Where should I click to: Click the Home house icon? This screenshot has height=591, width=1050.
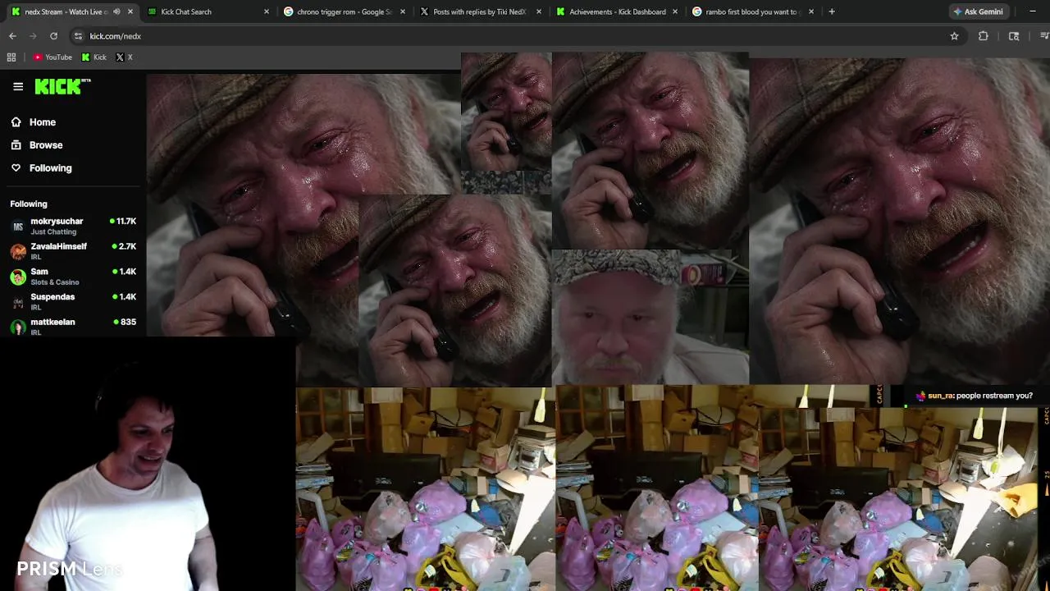click(x=16, y=121)
